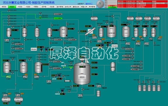The height and width of the screenshot is (106, 168).
Task: Click the TV-2004 control valve icon
Action: click(x=62, y=91)
